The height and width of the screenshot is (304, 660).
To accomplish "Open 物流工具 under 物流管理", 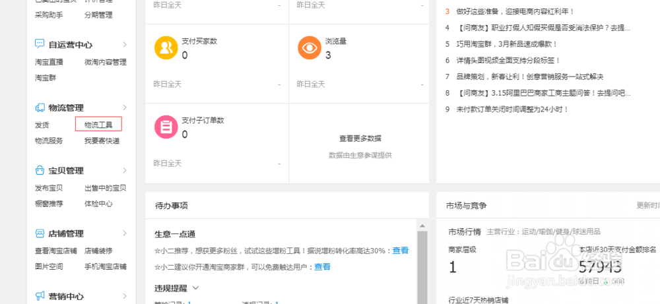I will click(x=98, y=125).
